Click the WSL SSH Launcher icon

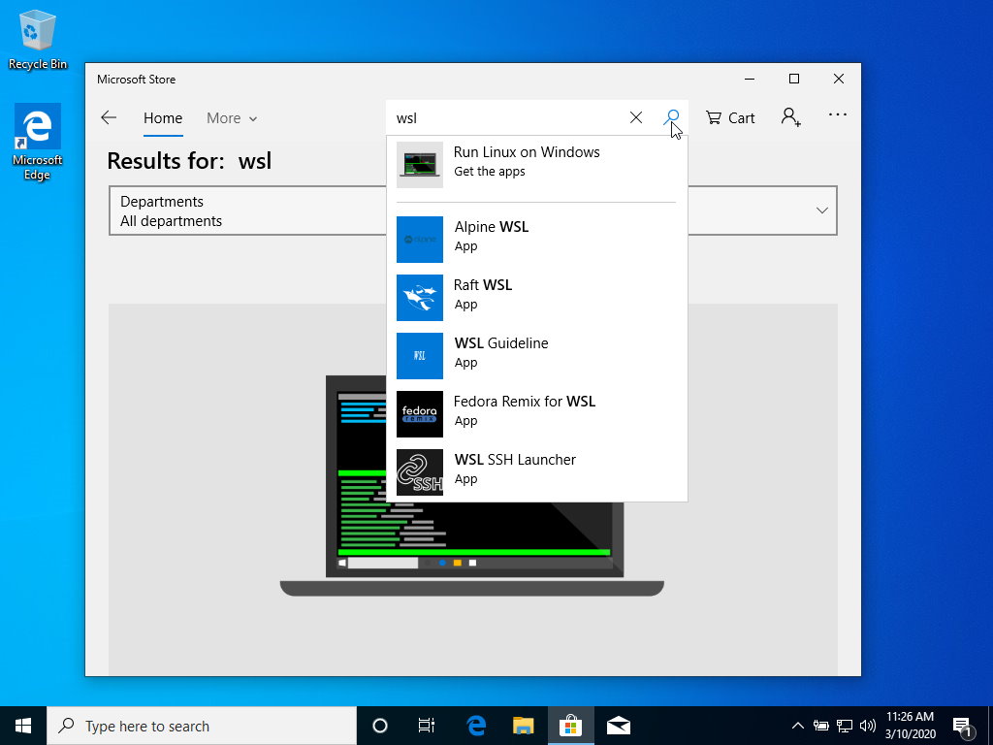tap(420, 472)
